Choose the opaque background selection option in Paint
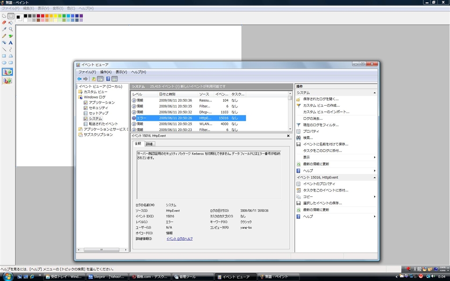The width and height of the screenshot is (450, 281). pos(7,72)
